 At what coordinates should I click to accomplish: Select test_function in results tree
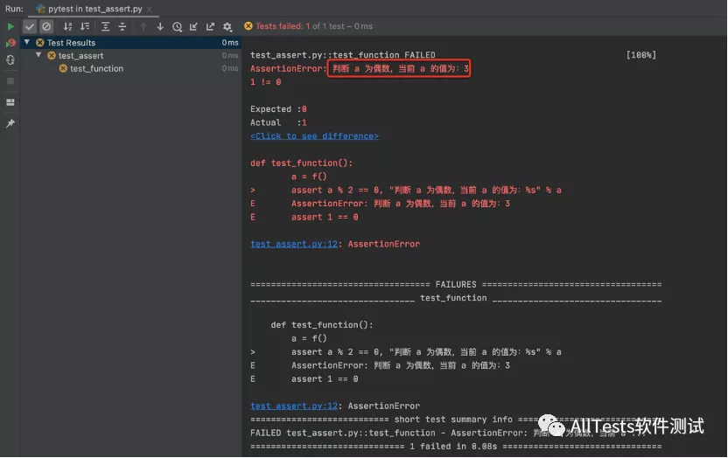pyautogui.click(x=96, y=68)
